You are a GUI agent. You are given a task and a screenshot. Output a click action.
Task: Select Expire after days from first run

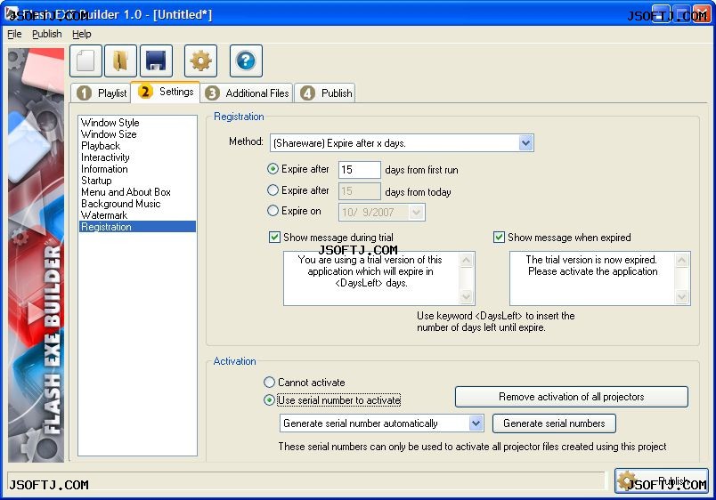tap(273, 169)
